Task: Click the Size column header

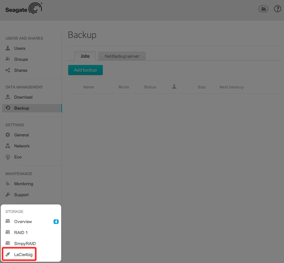Action: click(x=201, y=87)
